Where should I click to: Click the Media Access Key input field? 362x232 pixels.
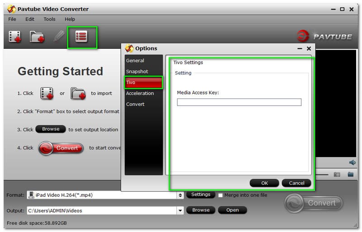[239, 102]
